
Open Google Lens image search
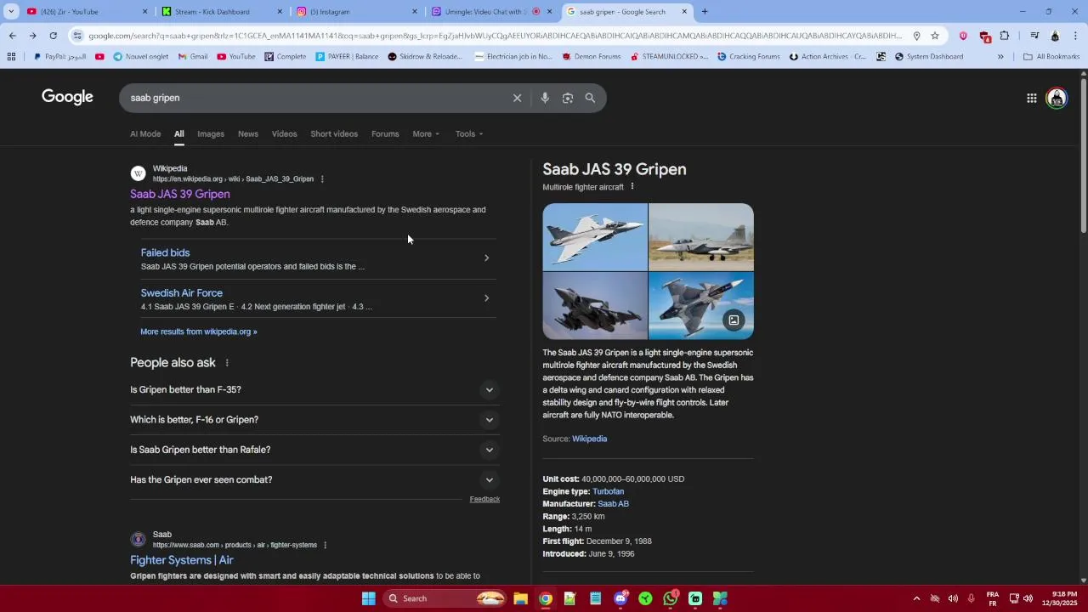(x=568, y=98)
